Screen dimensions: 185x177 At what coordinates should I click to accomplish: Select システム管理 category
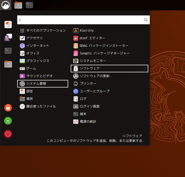(43, 83)
